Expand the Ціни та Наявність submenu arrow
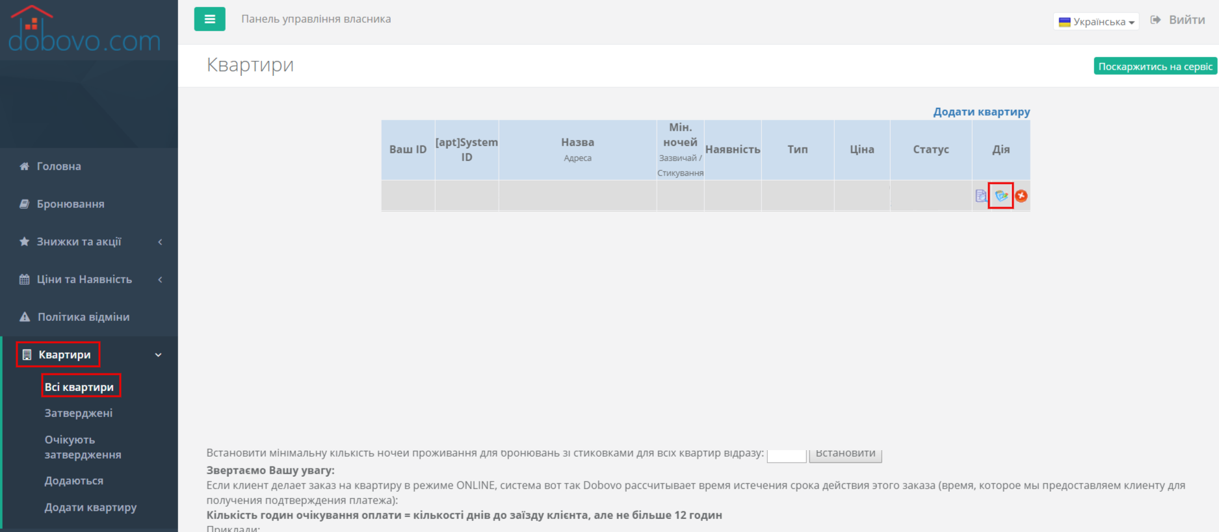Image resolution: width=1219 pixels, height=532 pixels. 160,279
